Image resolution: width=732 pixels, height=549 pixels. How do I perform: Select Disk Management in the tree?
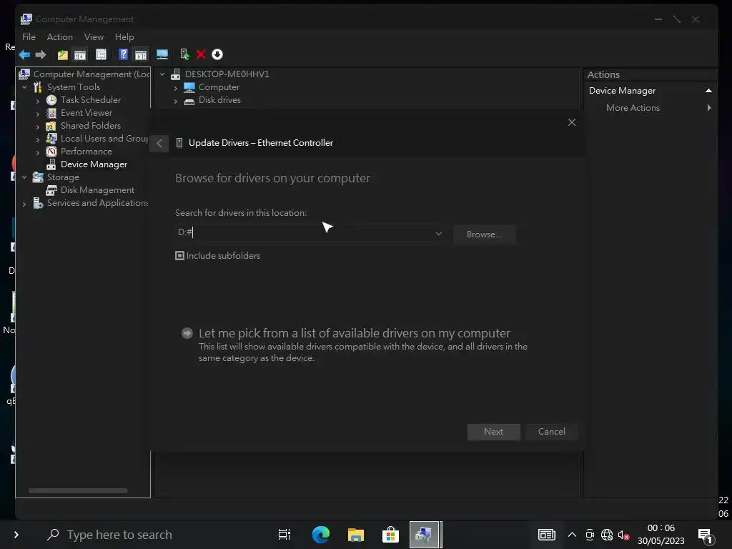[x=97, y=190]
